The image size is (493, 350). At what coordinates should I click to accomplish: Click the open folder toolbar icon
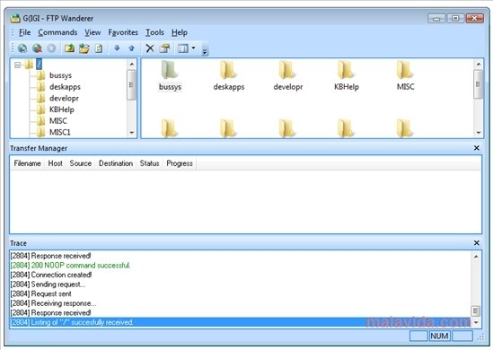tap(84, 48)
